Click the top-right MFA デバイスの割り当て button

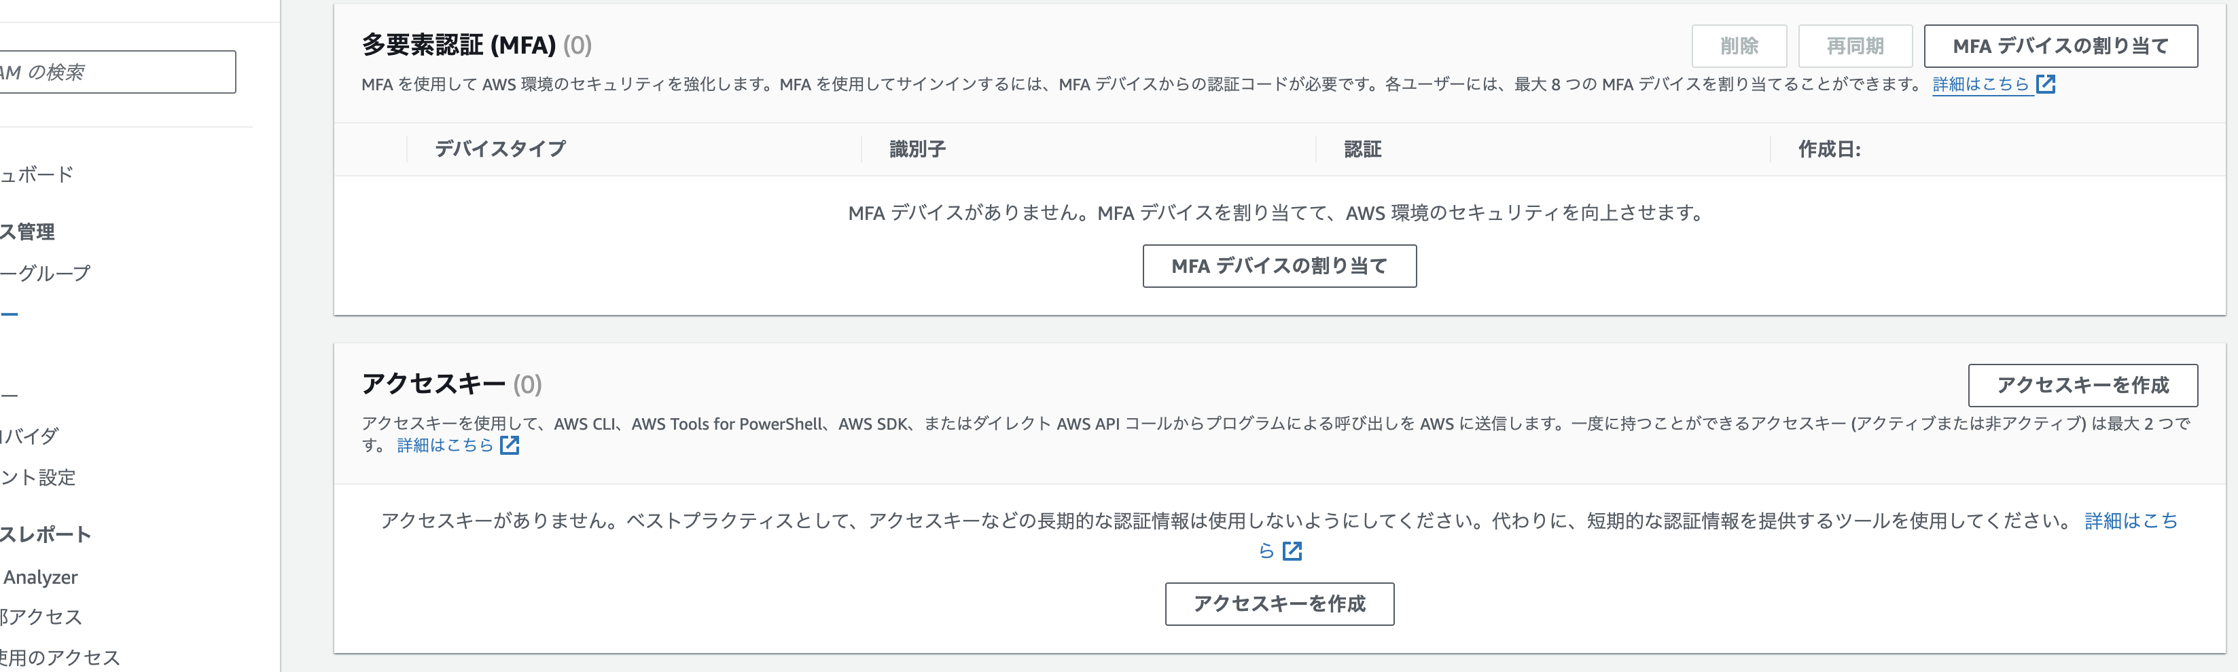click(x=2061, y=46)
